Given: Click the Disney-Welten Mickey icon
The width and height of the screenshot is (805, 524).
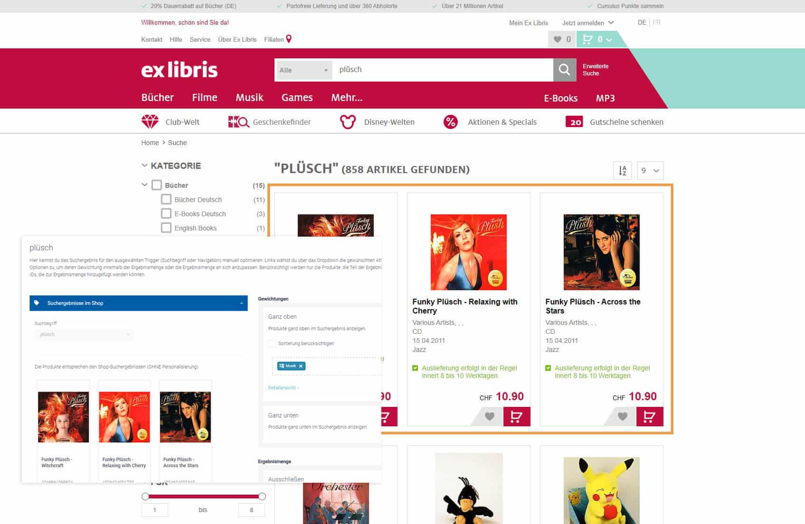Looking at the screenshot, I should 348,121.
